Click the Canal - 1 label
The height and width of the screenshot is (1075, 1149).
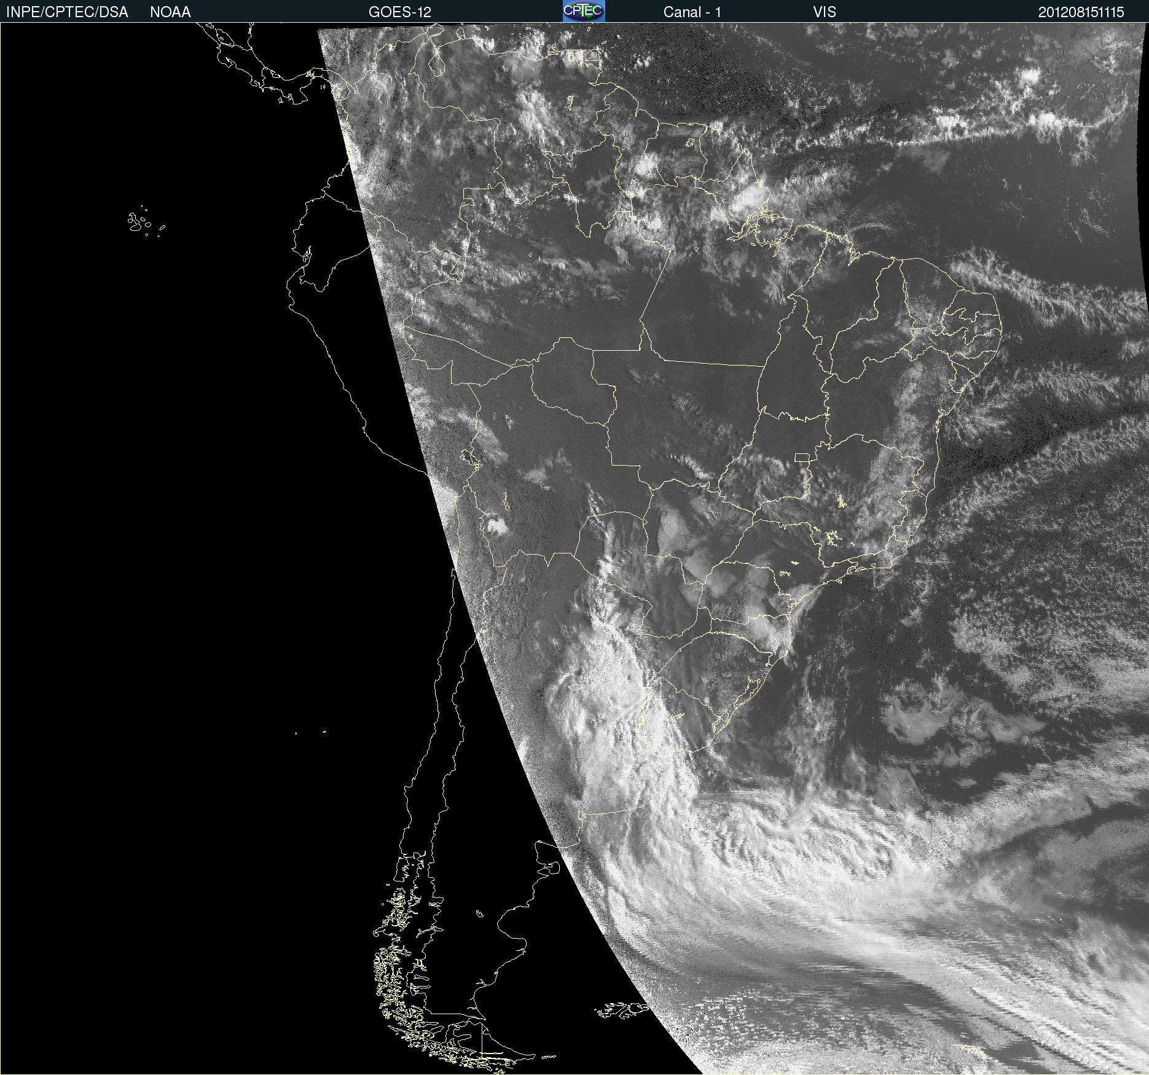click(692, 12)
